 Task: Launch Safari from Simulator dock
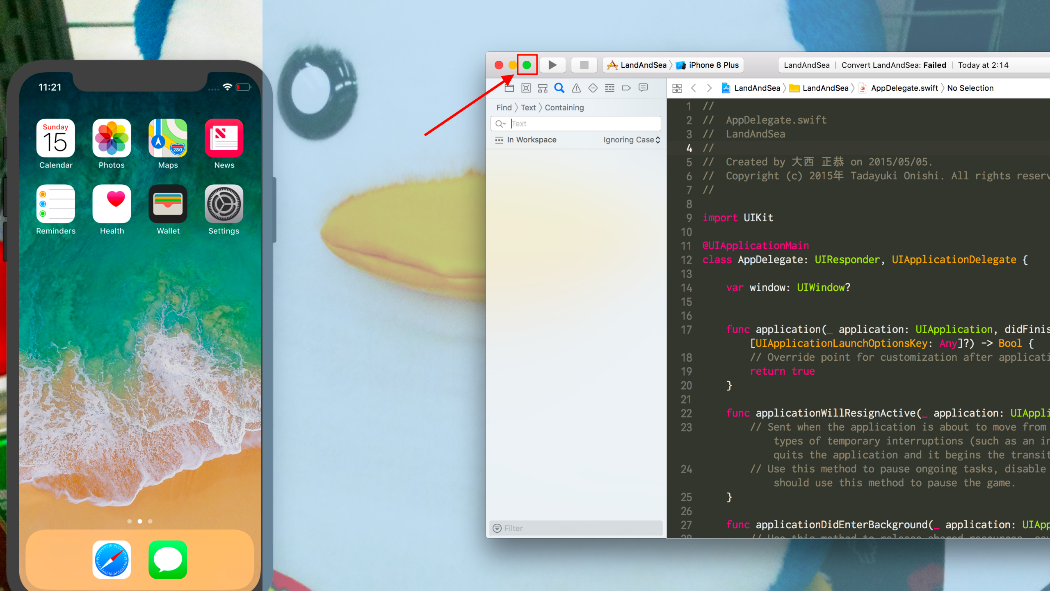point(112,560)
